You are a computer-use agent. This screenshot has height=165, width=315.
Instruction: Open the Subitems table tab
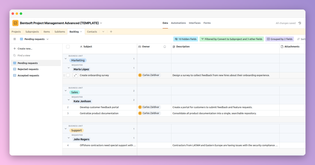(x=60, y=32)
